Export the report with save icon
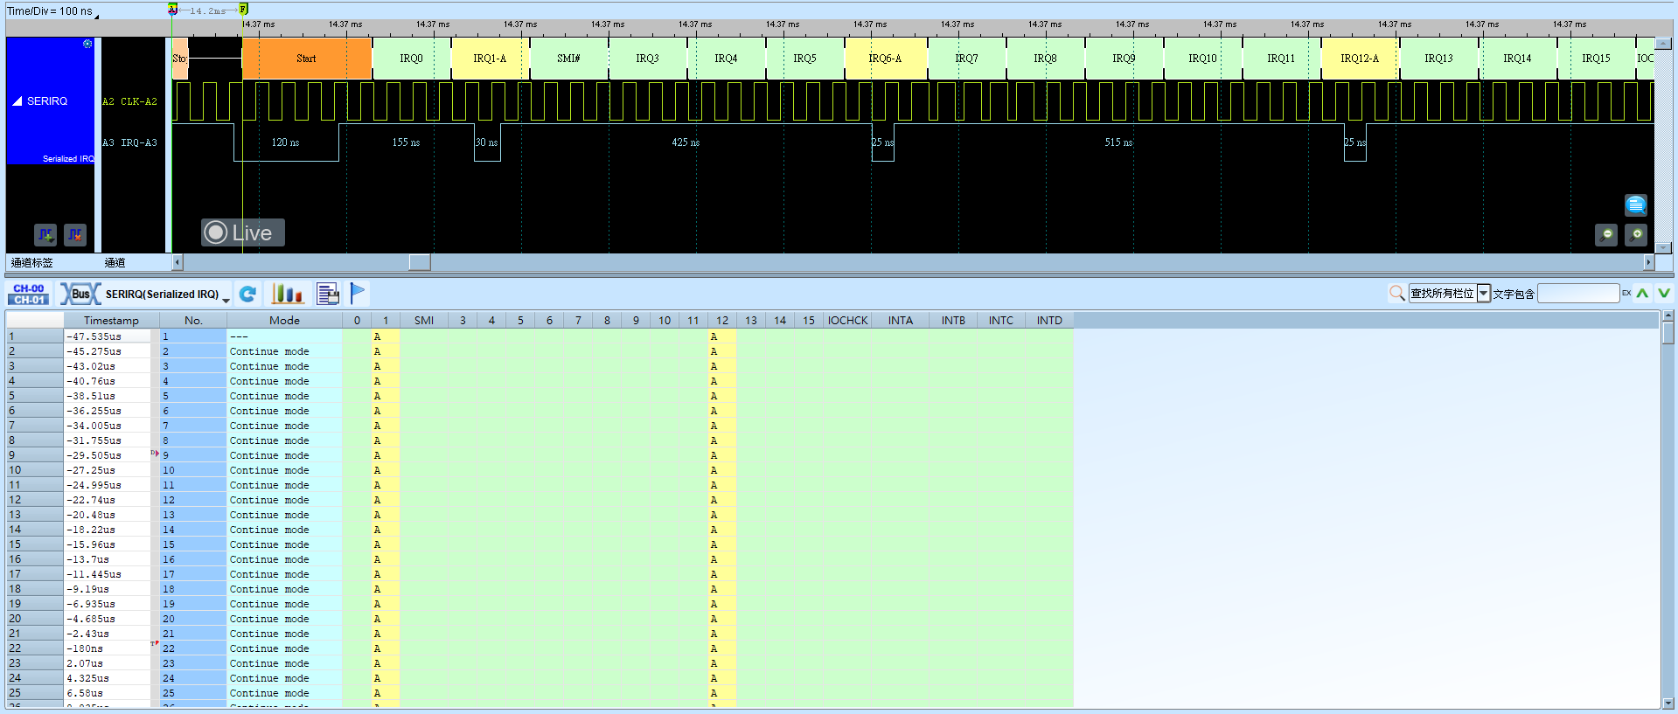1678x714 pixels. 328,294
